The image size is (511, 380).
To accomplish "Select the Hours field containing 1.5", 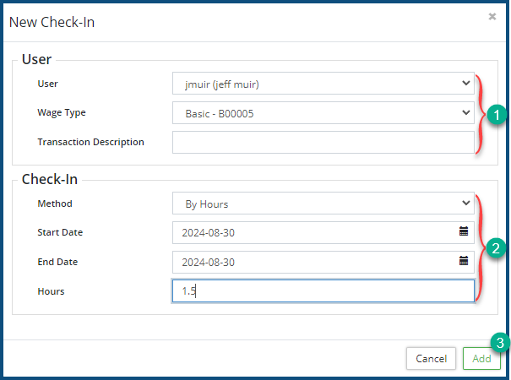I will pyautogui.click(x=323, y=291).
